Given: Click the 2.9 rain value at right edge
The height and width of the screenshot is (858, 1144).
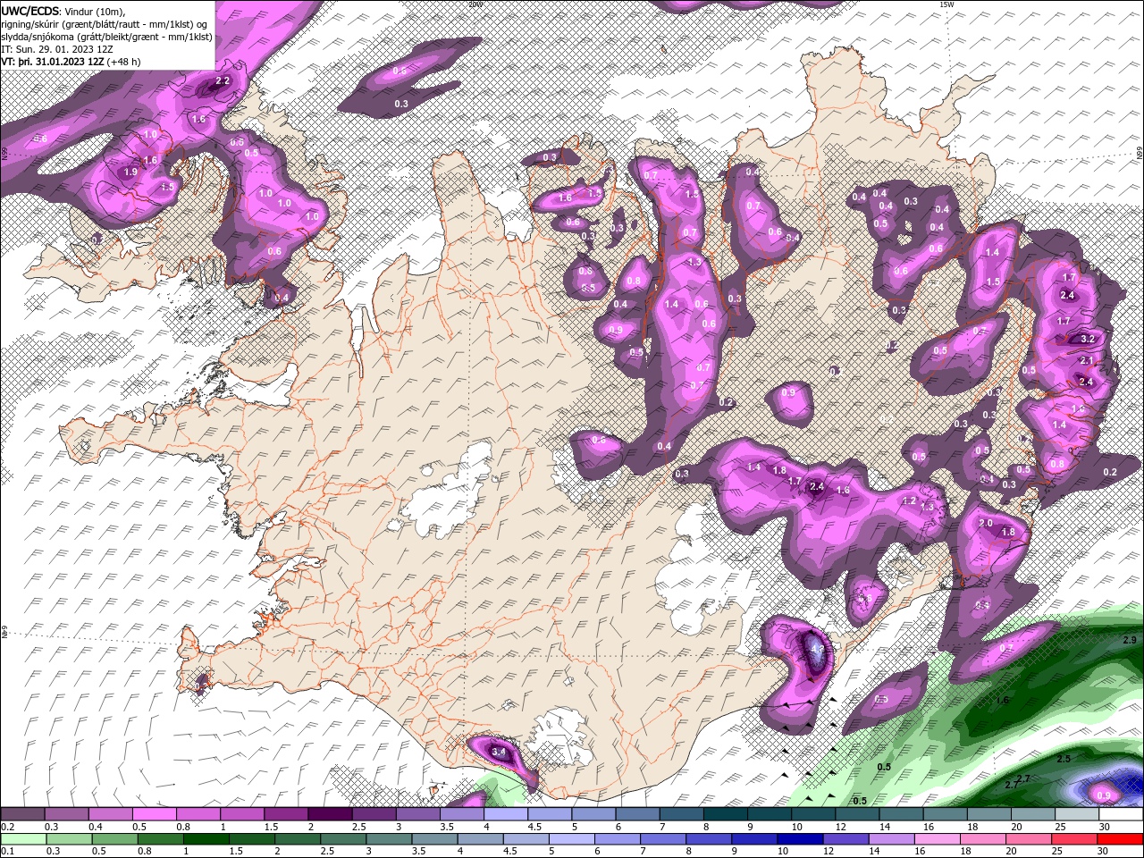Looking at the screenshot, I should click(x=1129, y=641).
